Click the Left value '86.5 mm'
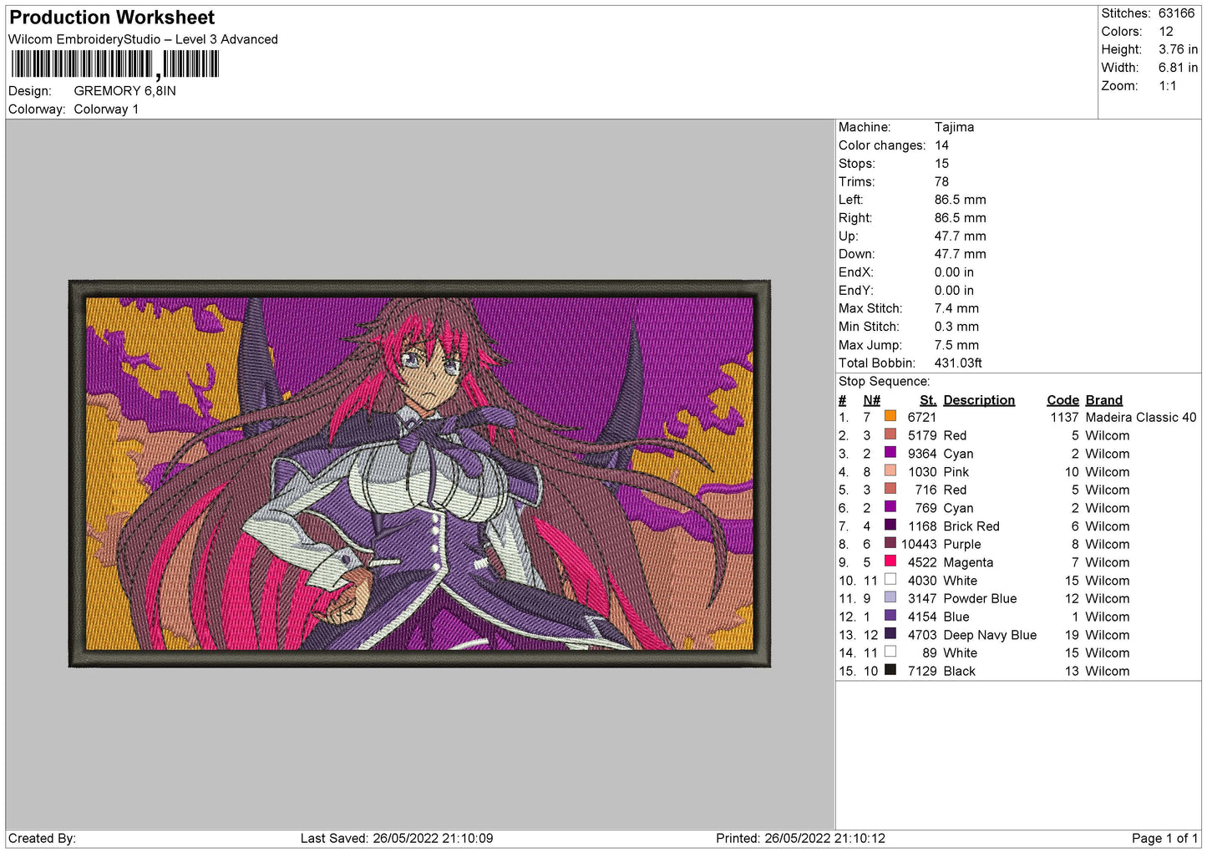Viewport: 1207px width, 853px height. click(960, 200)
